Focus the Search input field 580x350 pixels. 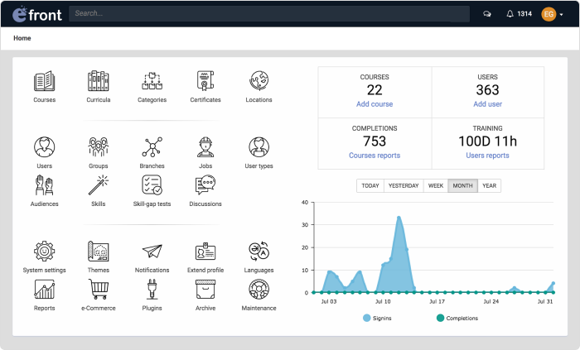(269, 14)
